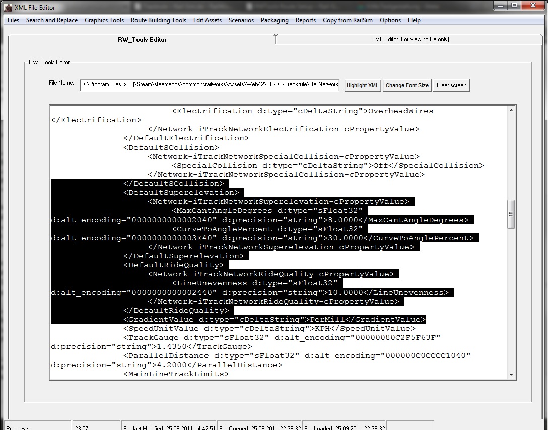Click the 1.4350 TrackGauge value line
This screenshot has height=430, width=548.
click(x=151, y=347)
